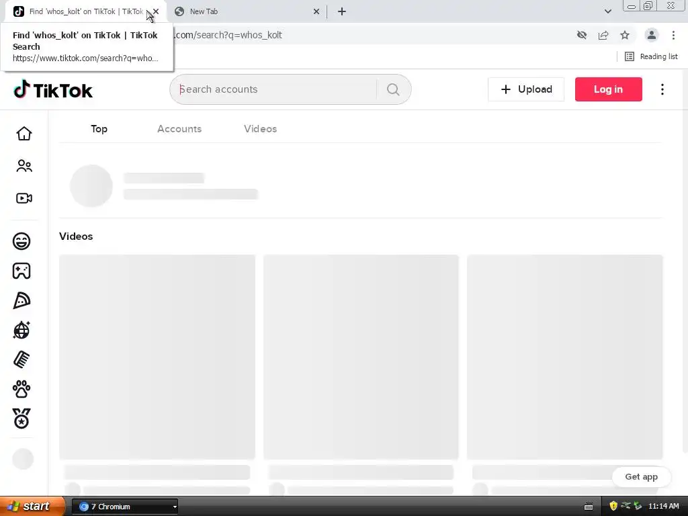
Task: Switch to the Videos results tab
Action: pyautogui.click(x=261, y=129)
